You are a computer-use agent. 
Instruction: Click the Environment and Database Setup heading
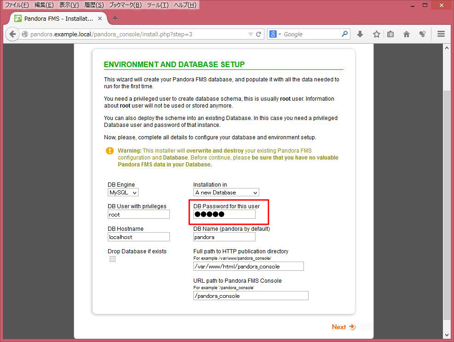click(x=174, y=64)
